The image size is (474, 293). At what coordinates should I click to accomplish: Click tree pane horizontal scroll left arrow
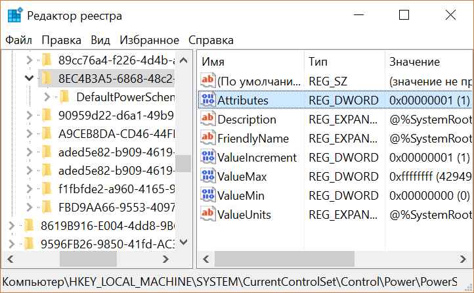11,259
